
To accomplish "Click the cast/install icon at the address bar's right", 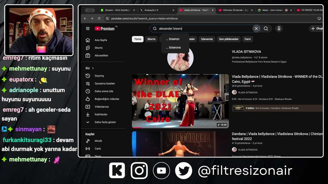I will [319, 18].
